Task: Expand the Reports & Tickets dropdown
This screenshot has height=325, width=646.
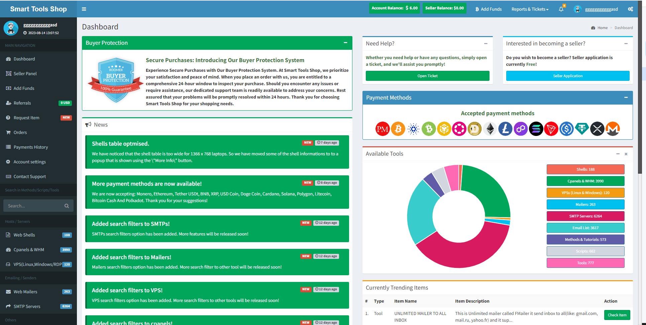Action: [530, 9]
